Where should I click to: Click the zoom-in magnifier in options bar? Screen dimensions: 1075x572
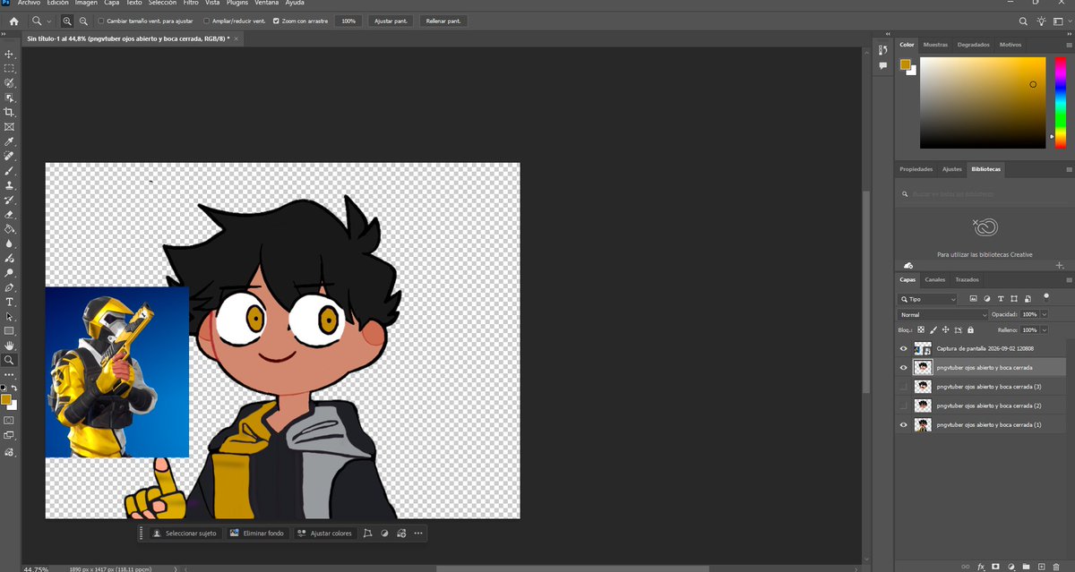tap(67, 21)
